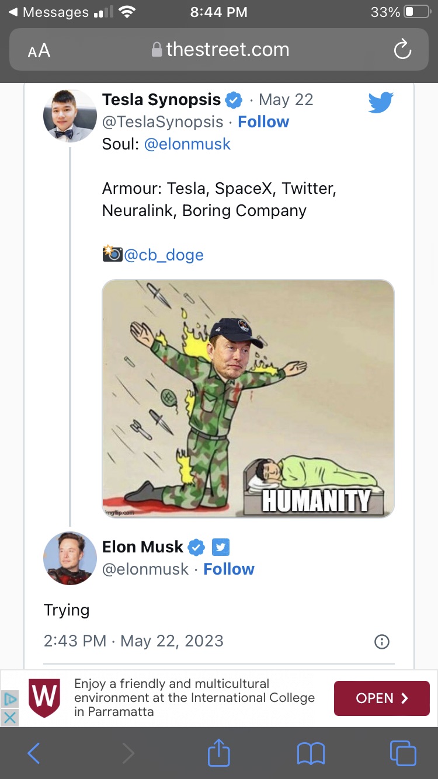Dismiss the ad with the X toggle
Screen dimensions: 438x779
coord(9,718)
